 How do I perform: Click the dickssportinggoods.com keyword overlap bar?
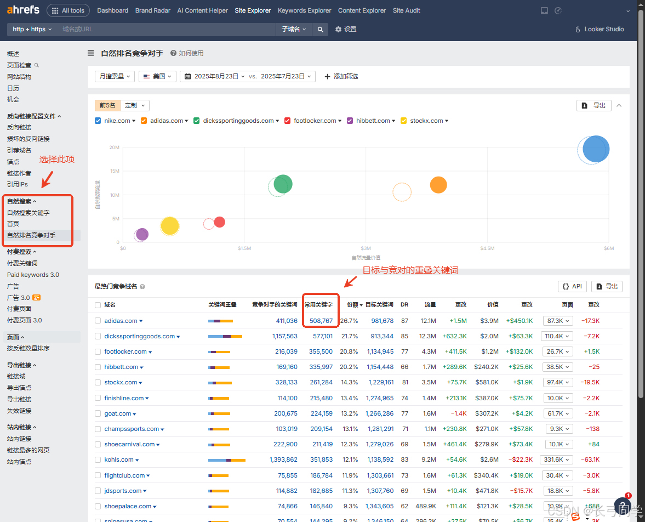point(225,336)
